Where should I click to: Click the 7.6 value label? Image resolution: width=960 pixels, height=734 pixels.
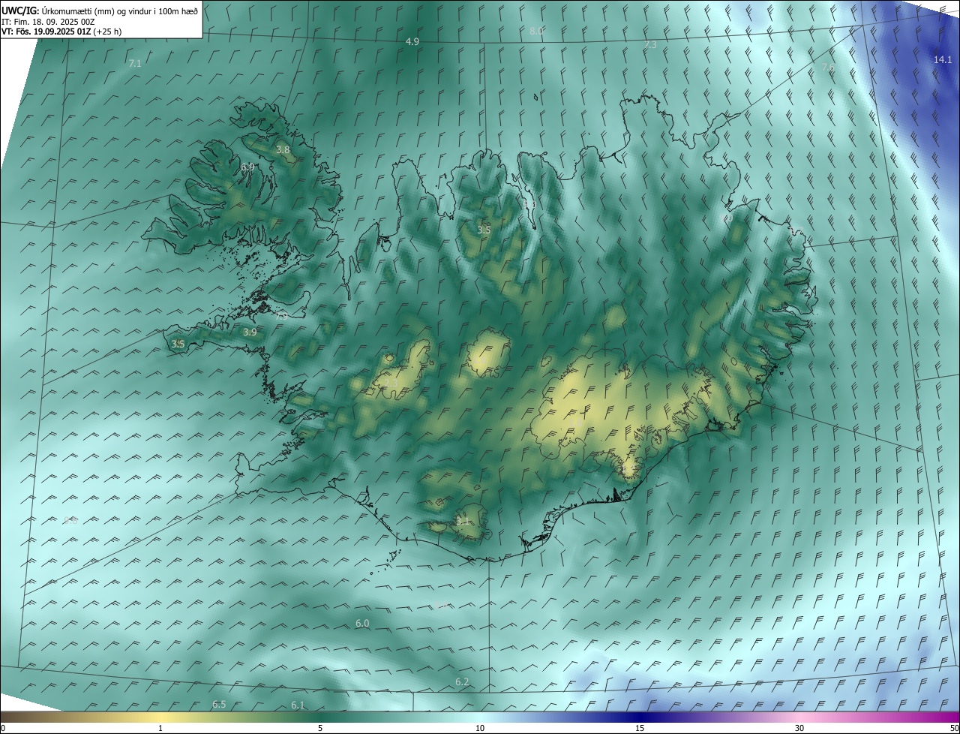828,68
